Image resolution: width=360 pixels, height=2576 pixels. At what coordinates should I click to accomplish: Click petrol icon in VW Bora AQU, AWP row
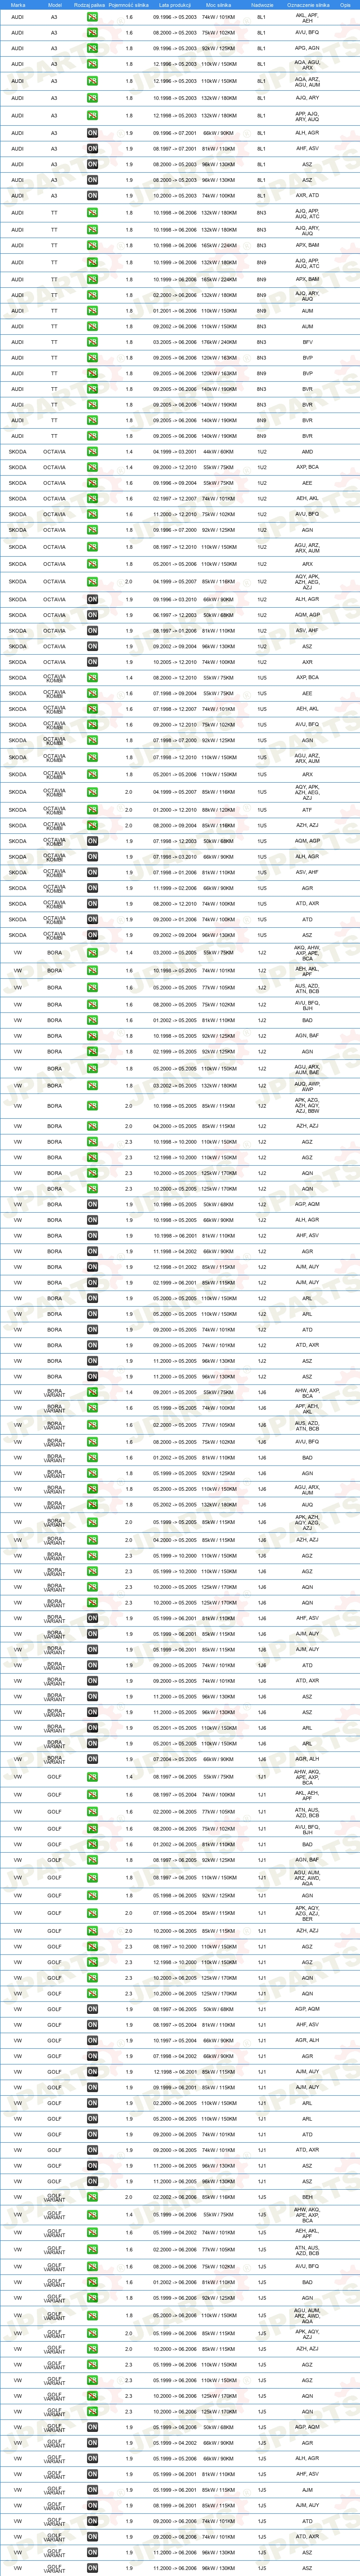(x=92, y=1086)
